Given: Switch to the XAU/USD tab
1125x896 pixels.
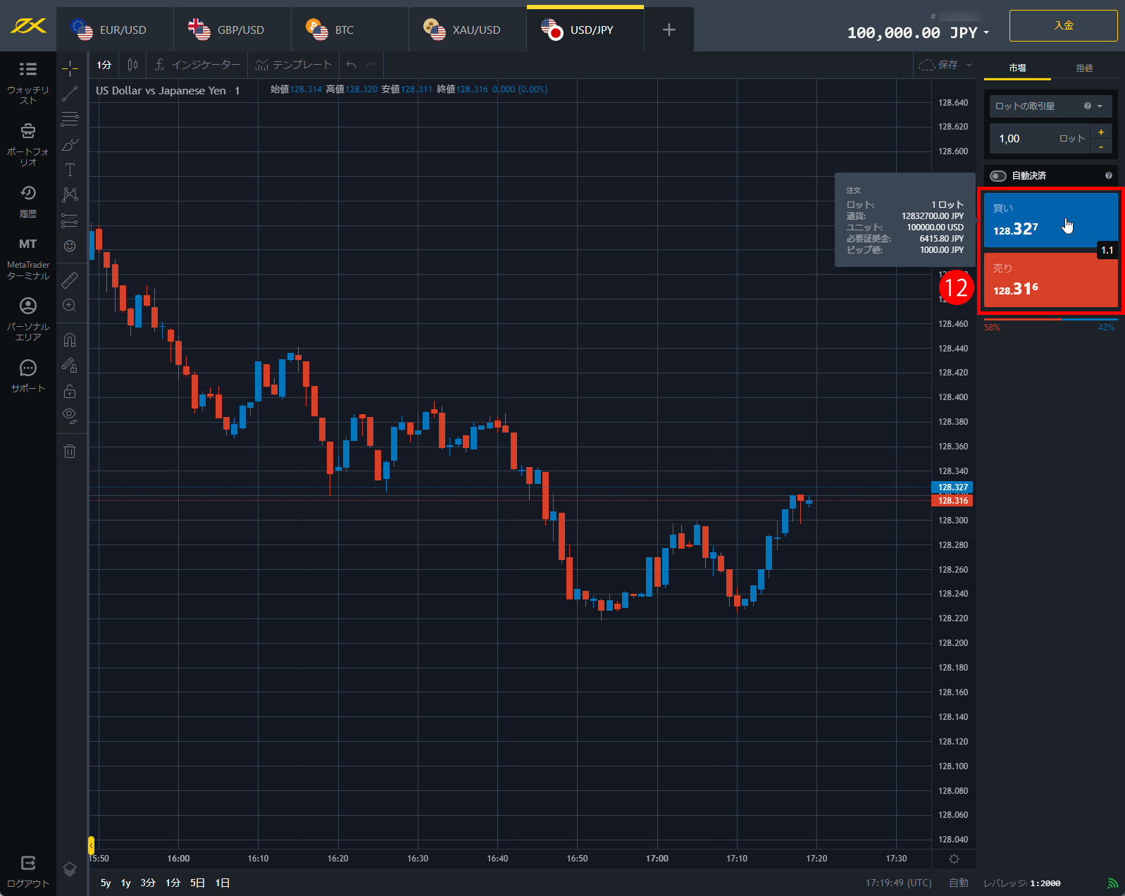Looking at the screenshot, I should [x=468, y=30].
